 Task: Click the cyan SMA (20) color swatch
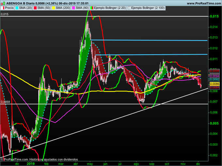17,8
